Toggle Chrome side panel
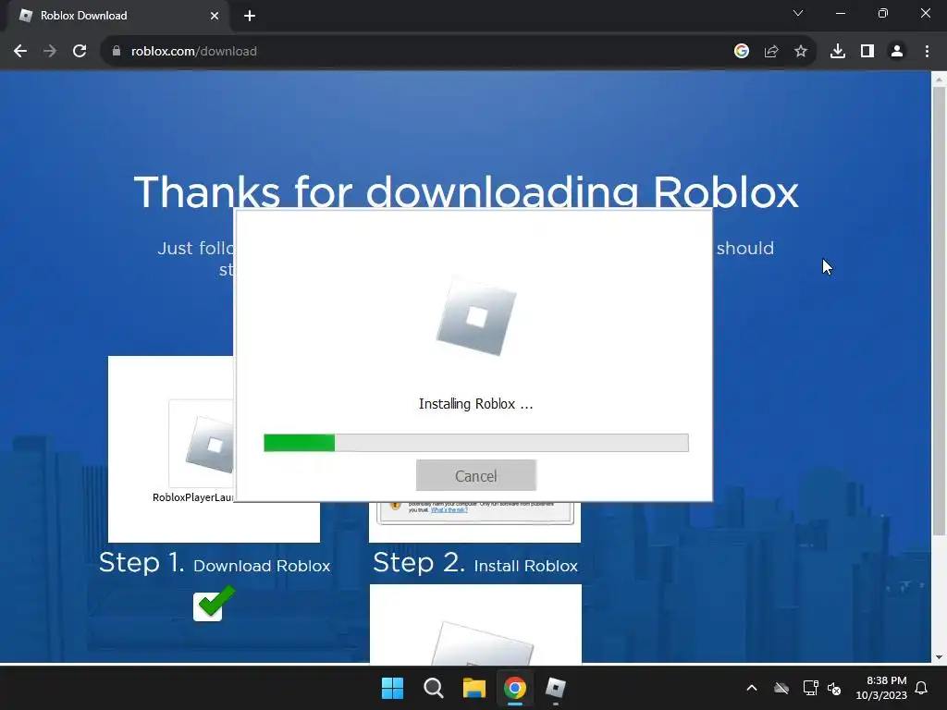The width and height of the screenshot is (947, 710). click(867, 52)
